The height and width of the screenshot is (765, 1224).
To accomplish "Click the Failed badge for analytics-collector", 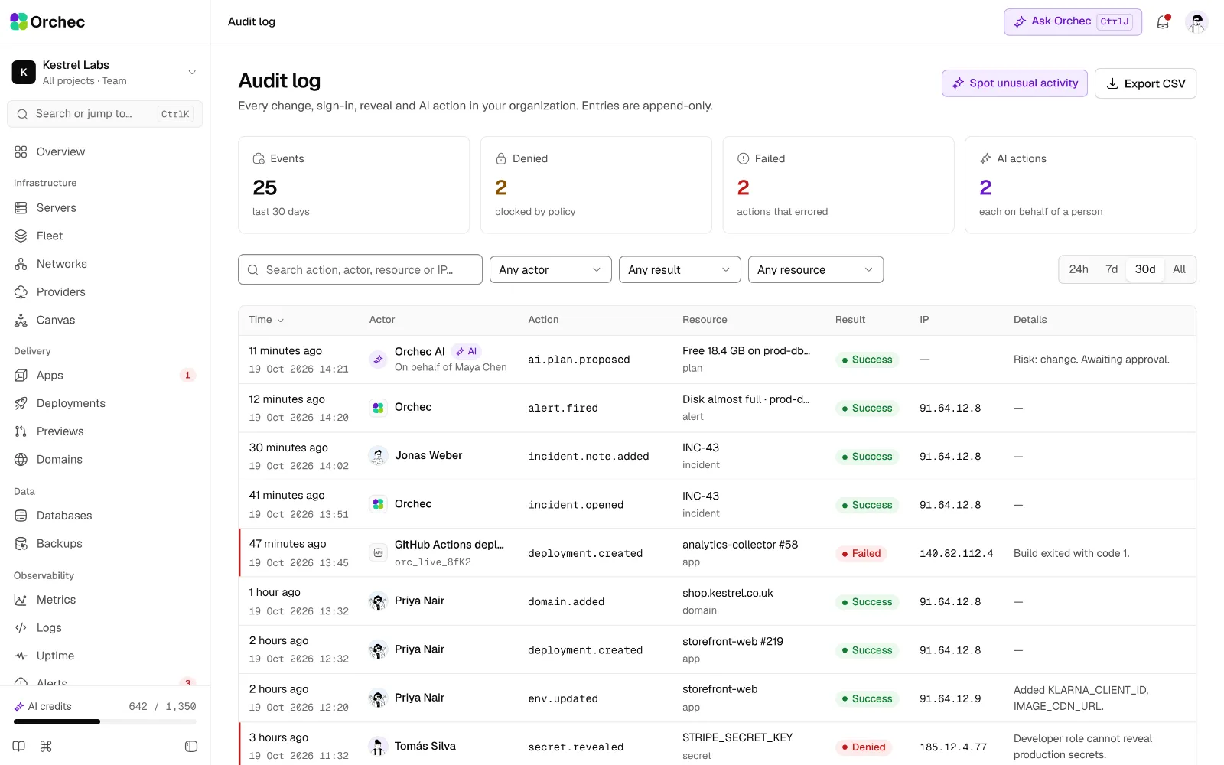I will (861, 553).
